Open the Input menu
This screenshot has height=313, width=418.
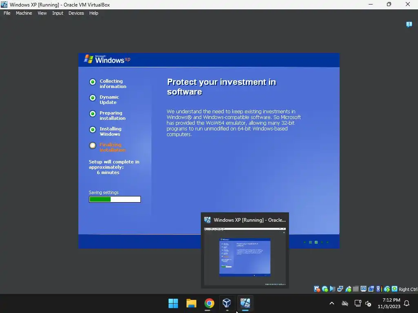(x=58, y=13)
